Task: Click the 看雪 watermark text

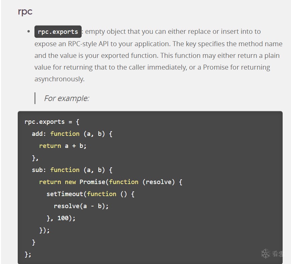Action: click(277, 254)
